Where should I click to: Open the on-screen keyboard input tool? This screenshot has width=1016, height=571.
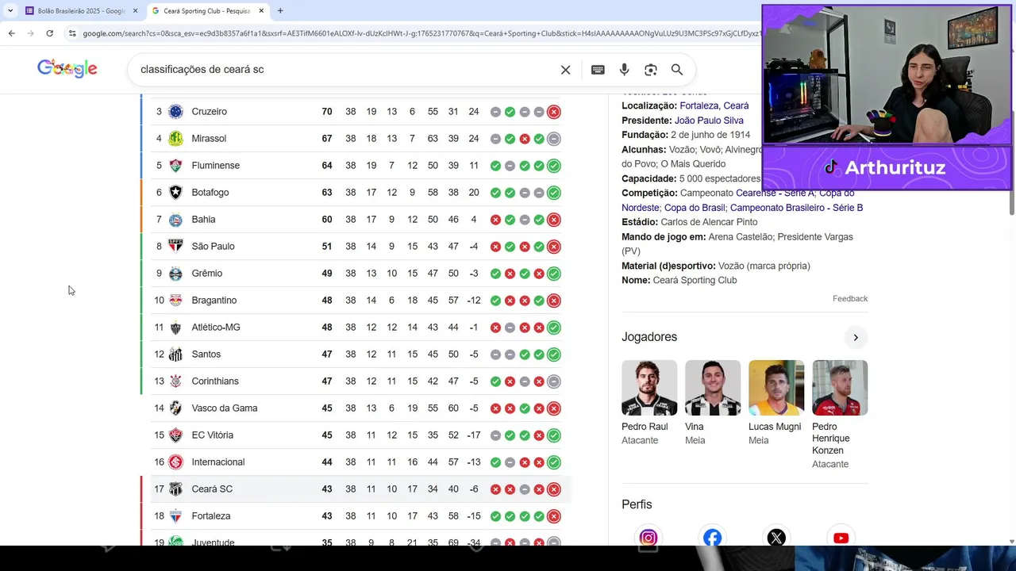click(x=598, y=70)
